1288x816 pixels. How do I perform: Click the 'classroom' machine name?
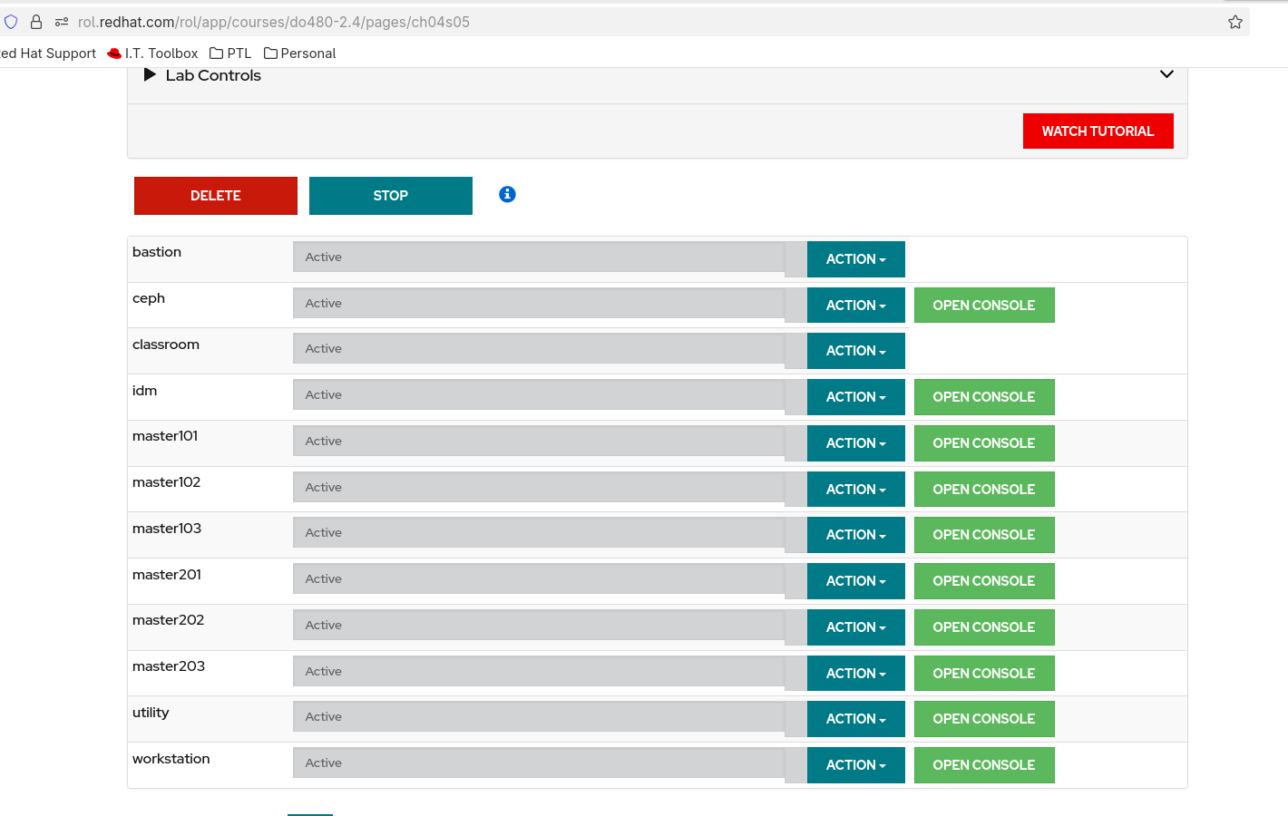166,345
